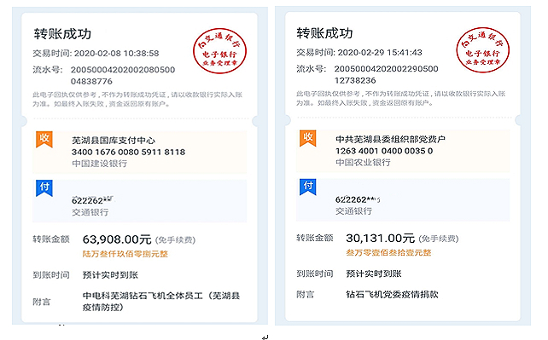Click the blue 付 payer icon on right receipt

[307, 187]
